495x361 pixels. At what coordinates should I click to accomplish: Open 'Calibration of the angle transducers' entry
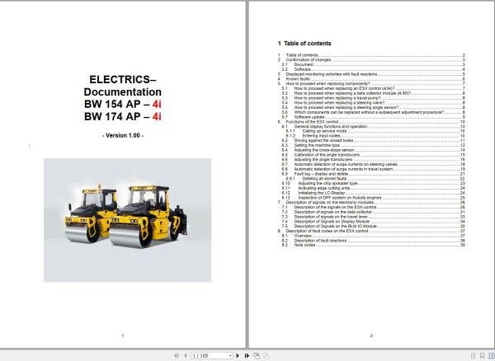point(373,155)
